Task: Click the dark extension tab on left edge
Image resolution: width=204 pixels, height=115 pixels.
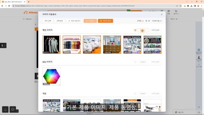Action: (x=3, y=45)
